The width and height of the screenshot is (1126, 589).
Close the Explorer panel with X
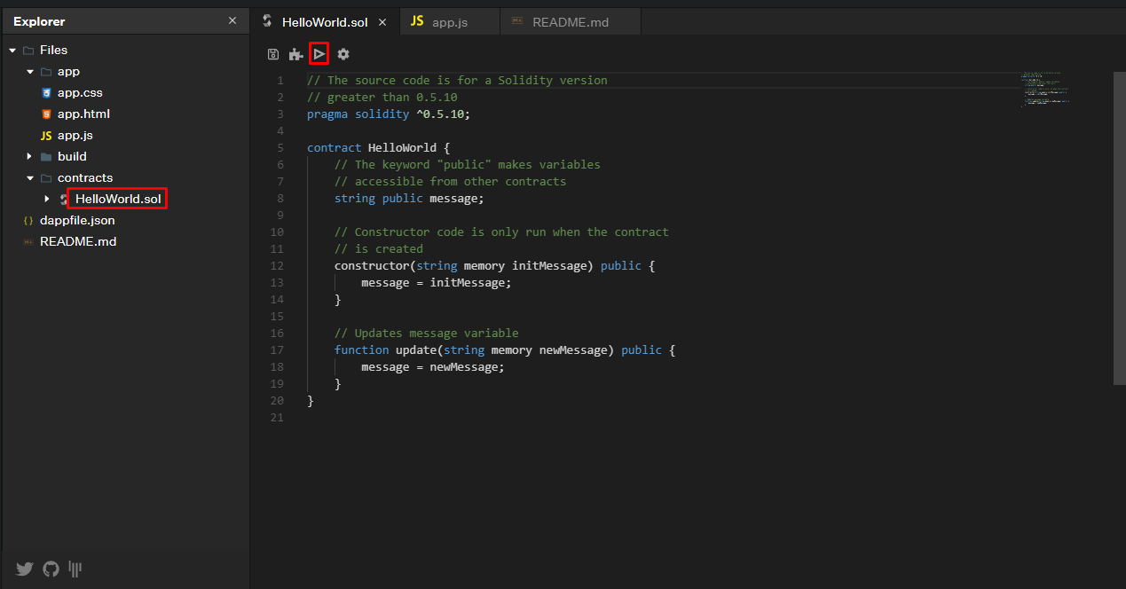coord(232,21)
